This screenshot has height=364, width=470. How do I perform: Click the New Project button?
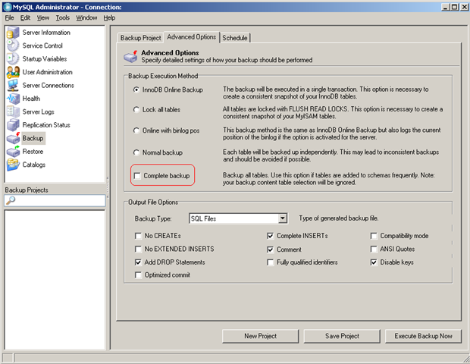pos(261,336)
